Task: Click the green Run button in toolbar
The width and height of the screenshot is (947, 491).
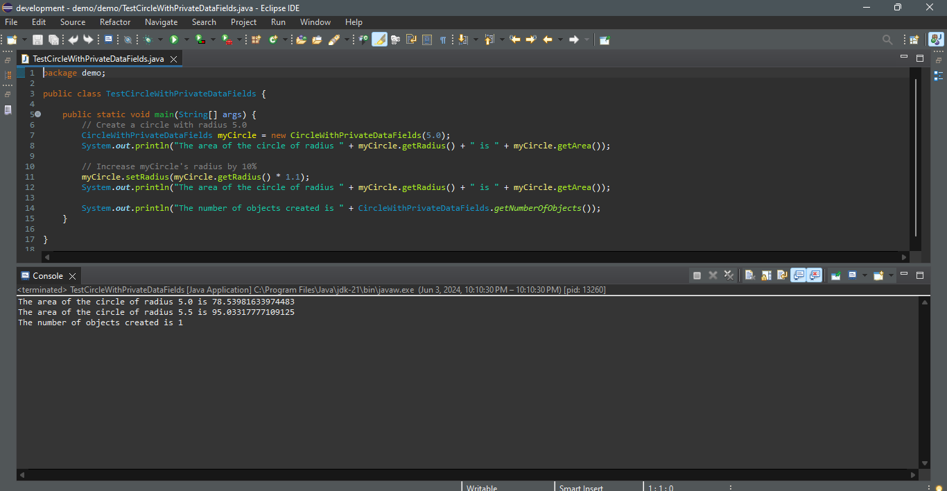Action: 174,40
